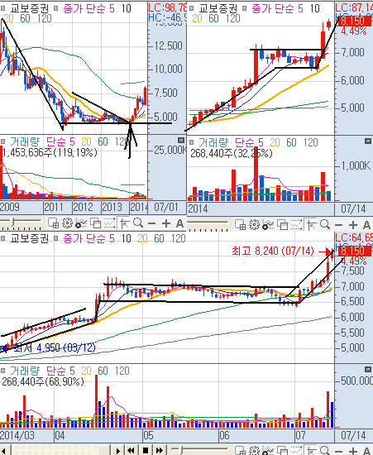The image size is (373, 455).
Task: Click the magnifier zoom icon in long-term chart toolbar
Action: point(138,223)
